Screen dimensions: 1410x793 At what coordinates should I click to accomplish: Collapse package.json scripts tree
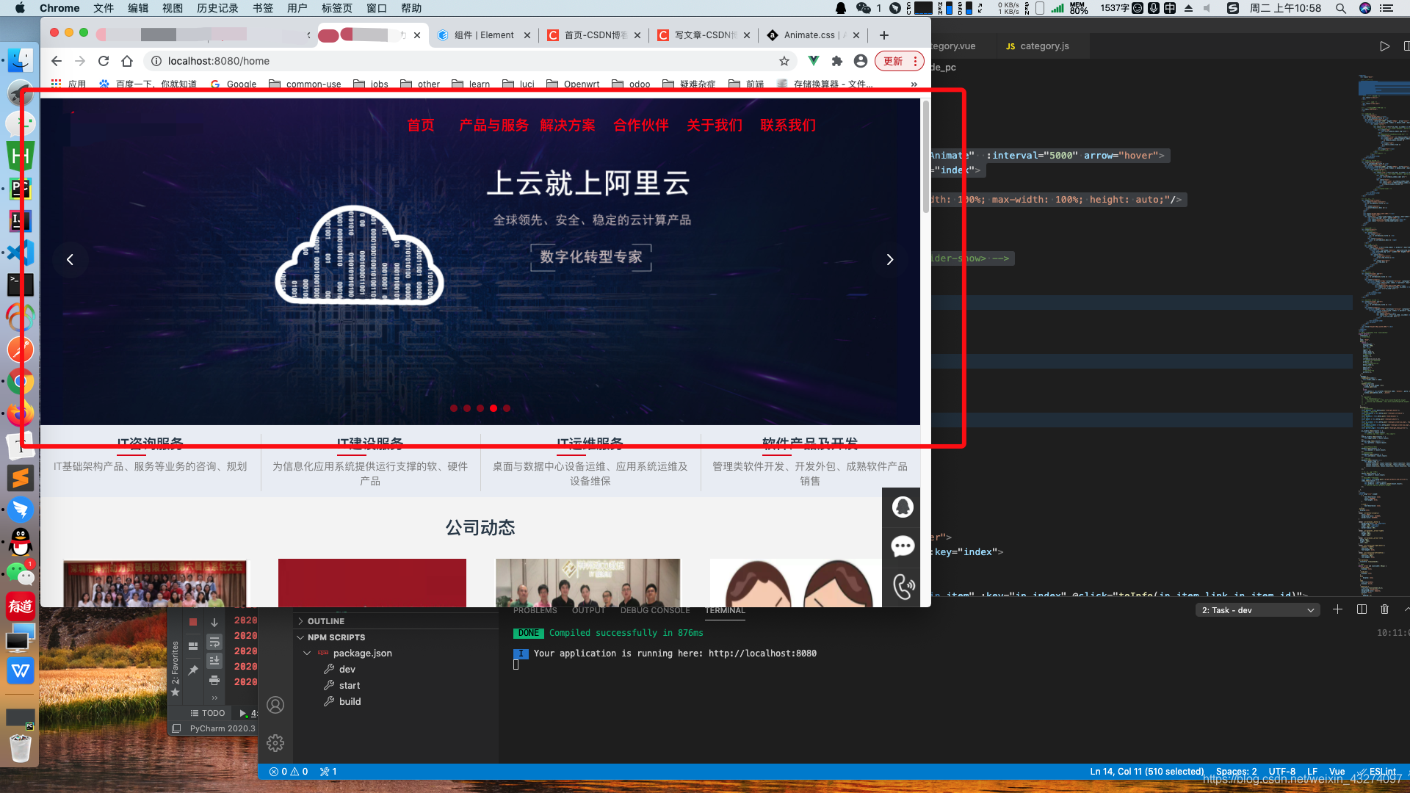click(307, 653)
